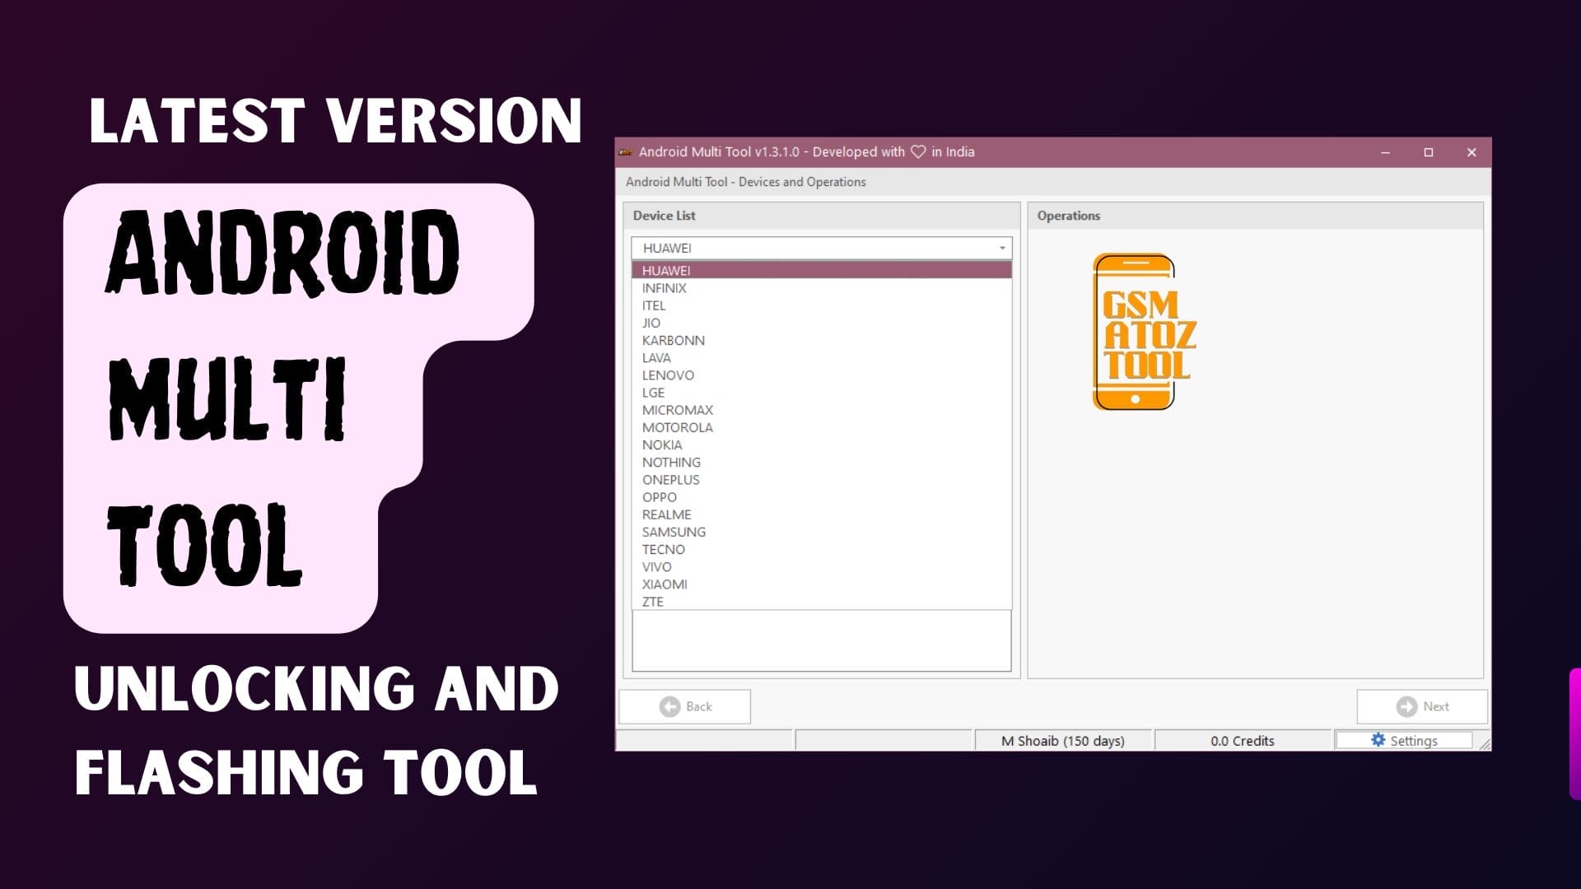
Task: Select ONEPLUS in the device list
Action: [x=671, y=480]
